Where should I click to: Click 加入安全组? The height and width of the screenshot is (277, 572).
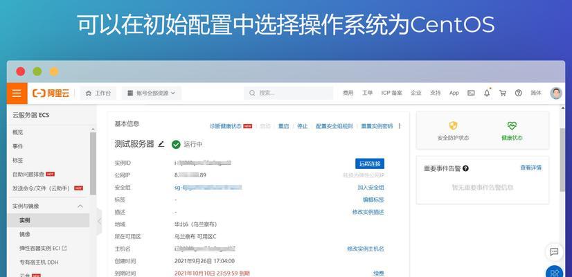370,188
